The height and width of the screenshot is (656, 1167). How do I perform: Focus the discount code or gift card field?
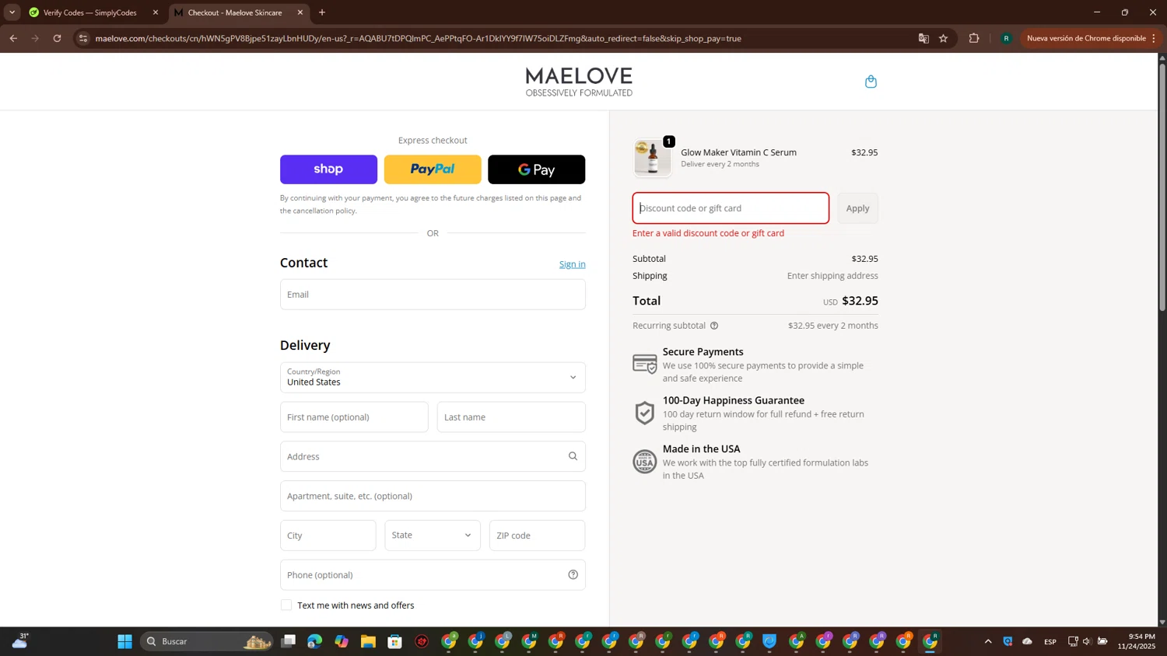click(731, 208)
